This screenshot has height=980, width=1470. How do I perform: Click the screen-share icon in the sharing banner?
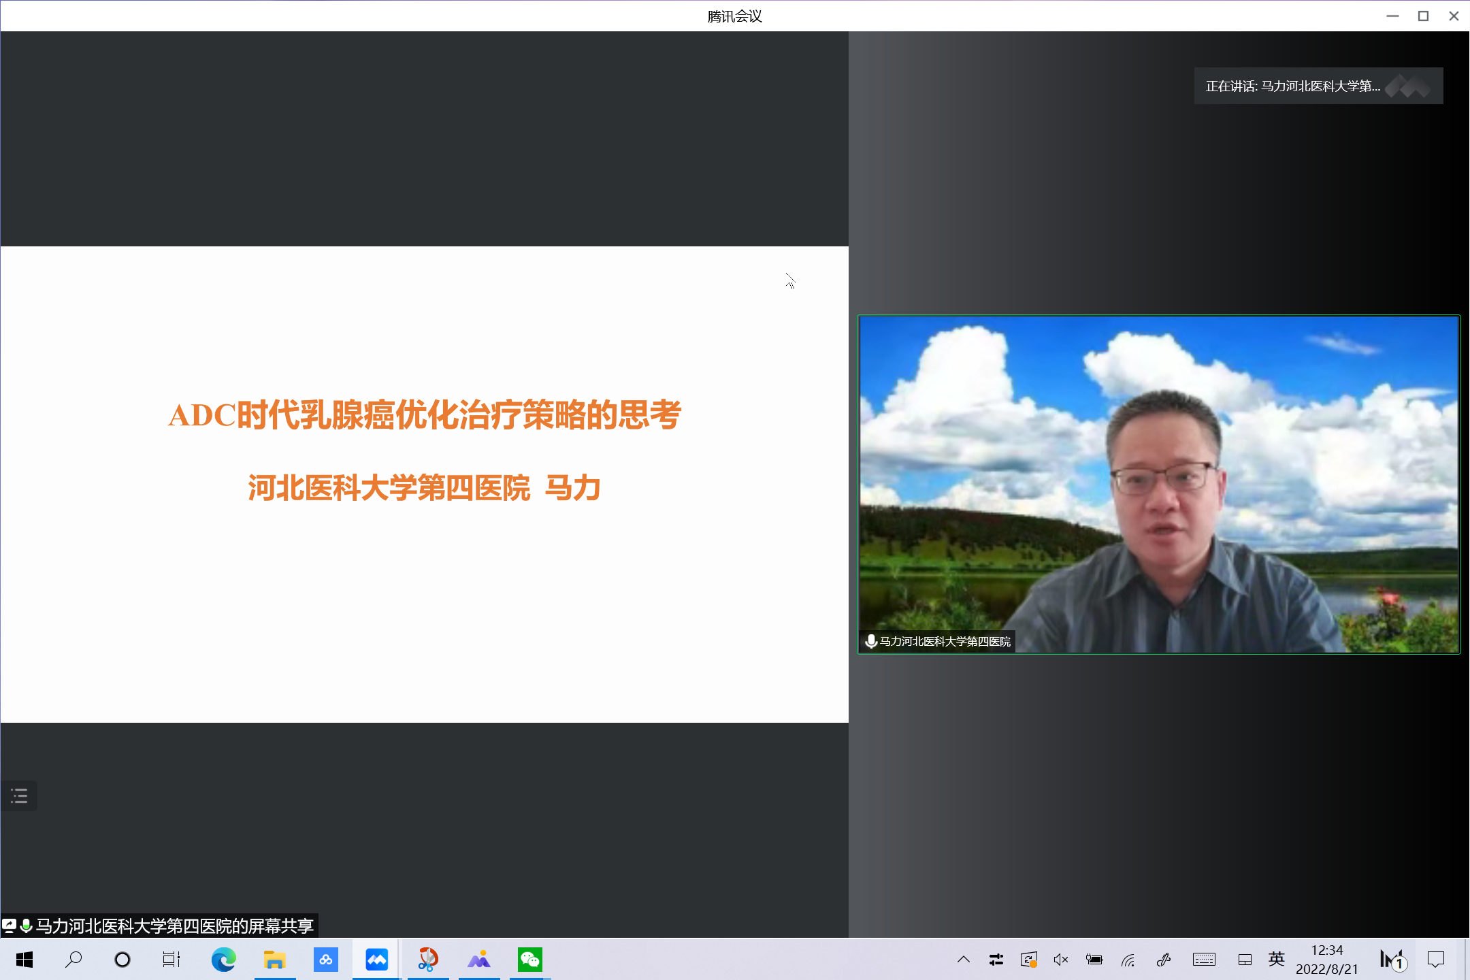point(10,925)
